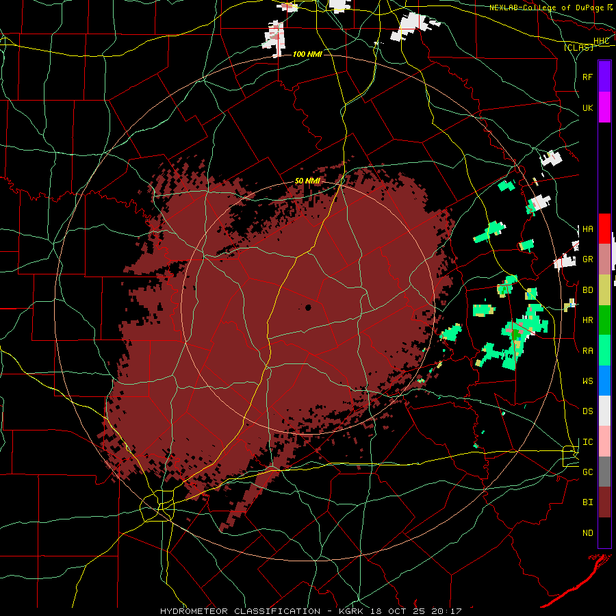Click the white DS legend swatch

pos(604,411)
